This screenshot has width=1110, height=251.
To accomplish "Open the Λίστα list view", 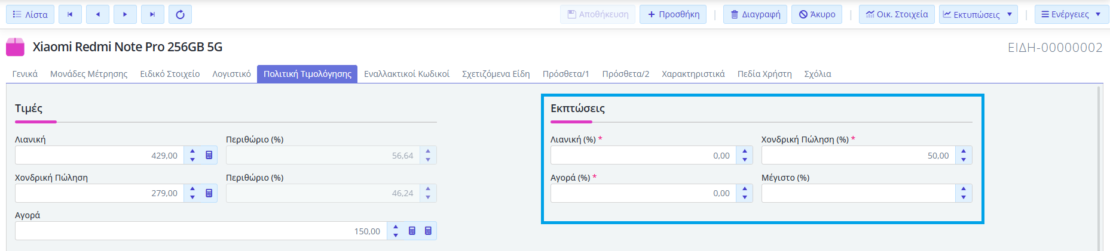I will pos(30,14).
